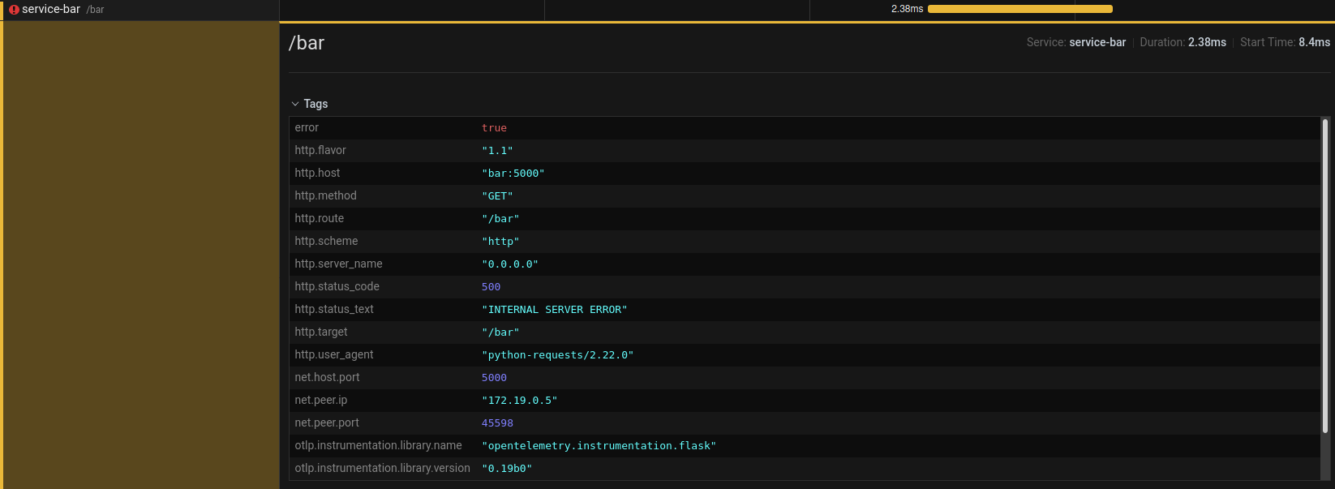
Task: Collapse the Tags section chevron
Action: pos(295,104)
